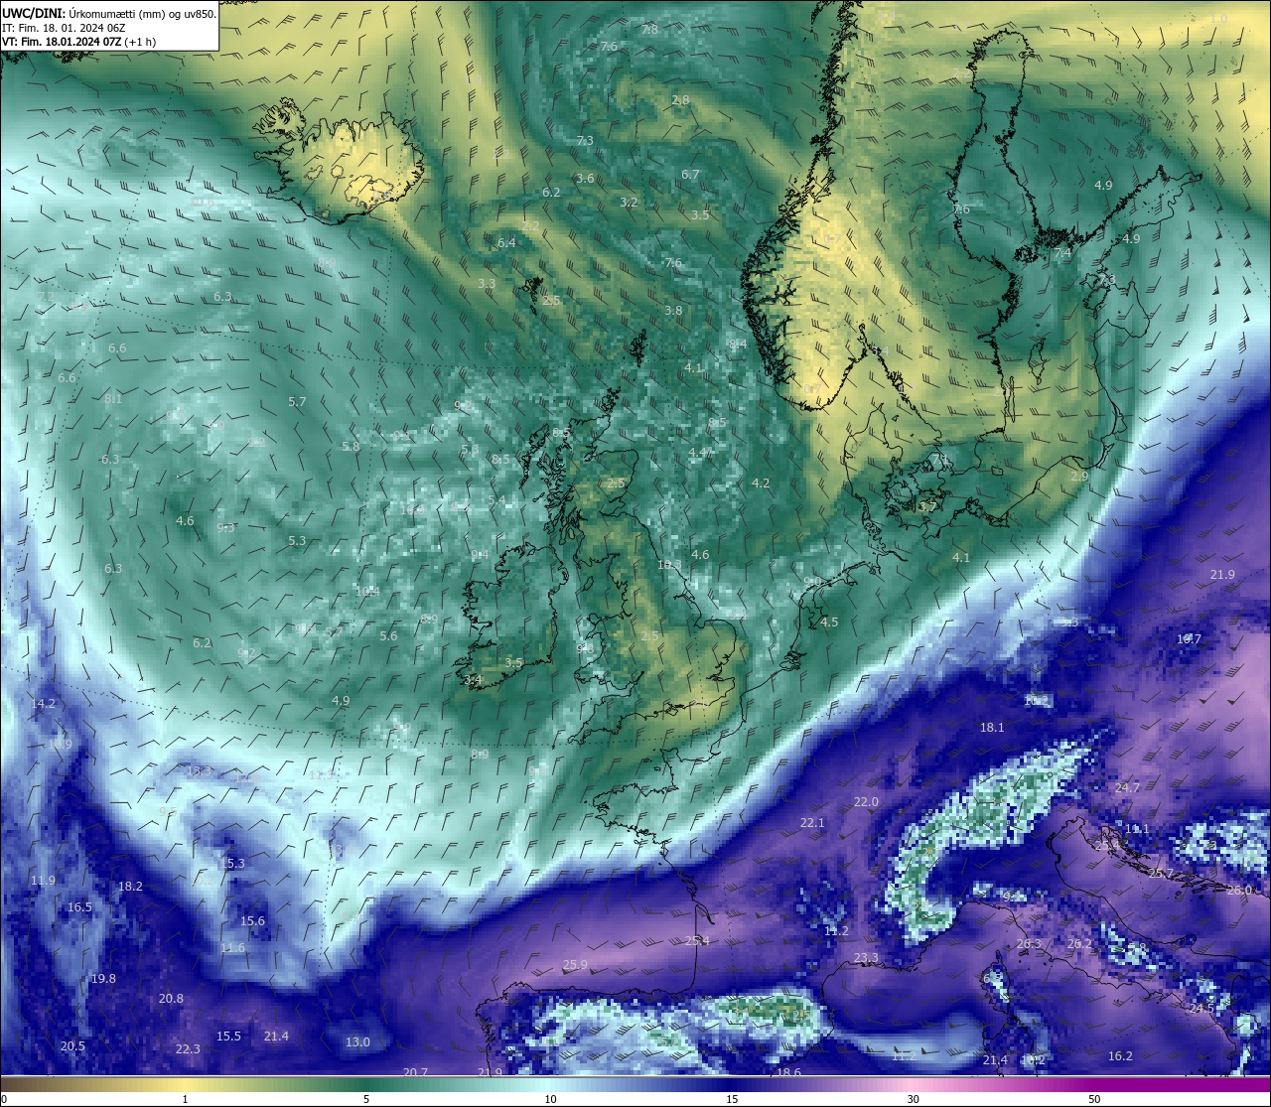Screen dimensions: 1271x1107
Task: Click the colorbar label 15
Action: pos(731,1099)
